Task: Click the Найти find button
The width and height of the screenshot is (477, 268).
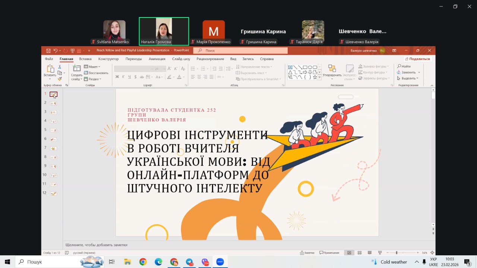Action: coord(404,66)
